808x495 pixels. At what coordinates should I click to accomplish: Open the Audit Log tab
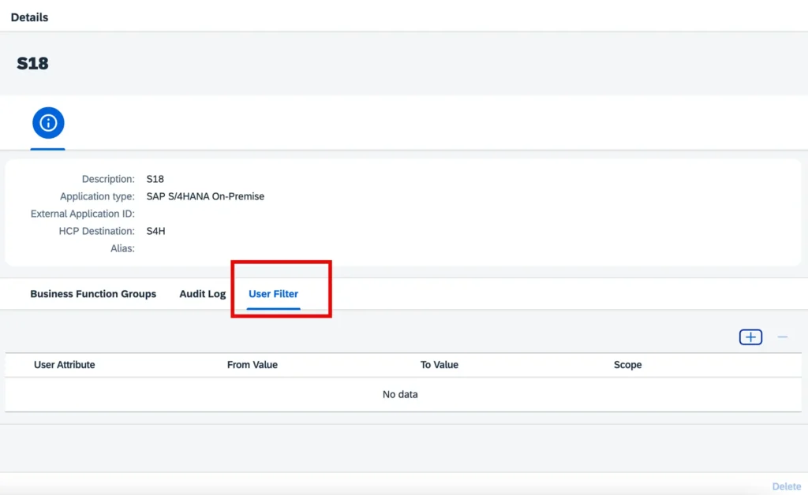click(202, 294)
